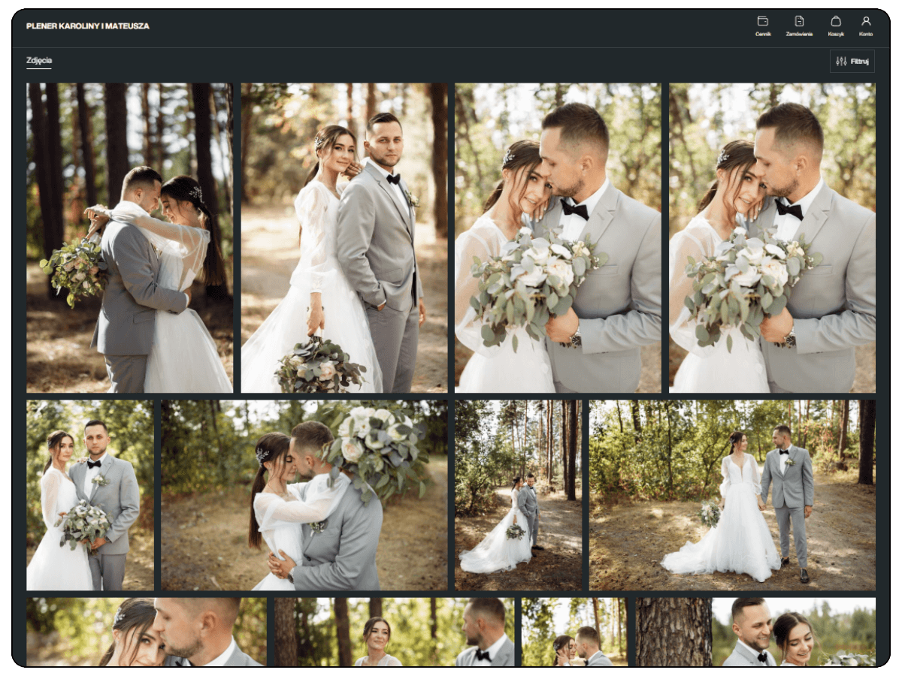Screen dimensions: 902x676
Task: Switch to the Zdjęcia tab
Action: (x=39, y=61)
